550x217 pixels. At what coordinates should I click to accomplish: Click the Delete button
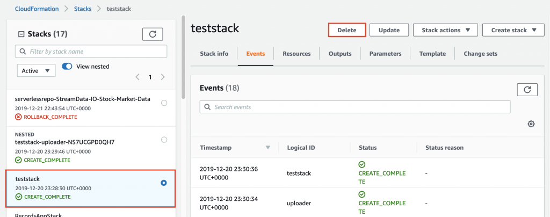pyautogui.click(x=347, y=30)
